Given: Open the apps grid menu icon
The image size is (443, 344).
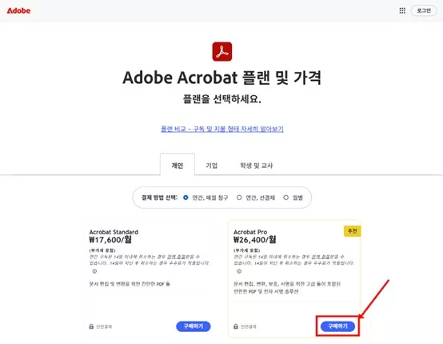Looking at the screenshot, I should [402, 10].
